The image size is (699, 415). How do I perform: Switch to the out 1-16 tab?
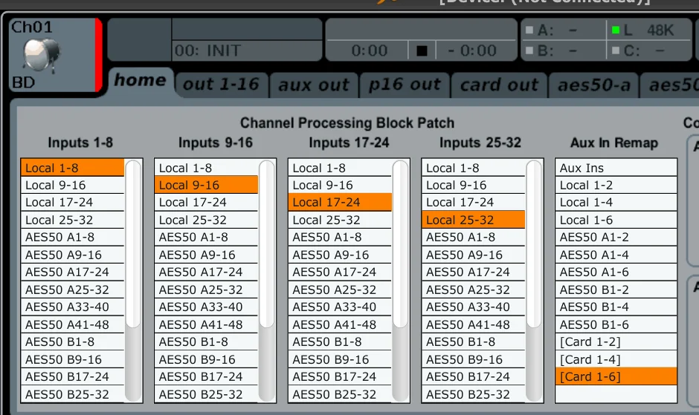tap(221, 85)
